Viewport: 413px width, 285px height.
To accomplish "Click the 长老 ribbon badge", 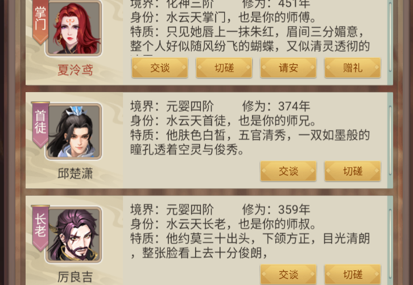I will pos(40,228).
